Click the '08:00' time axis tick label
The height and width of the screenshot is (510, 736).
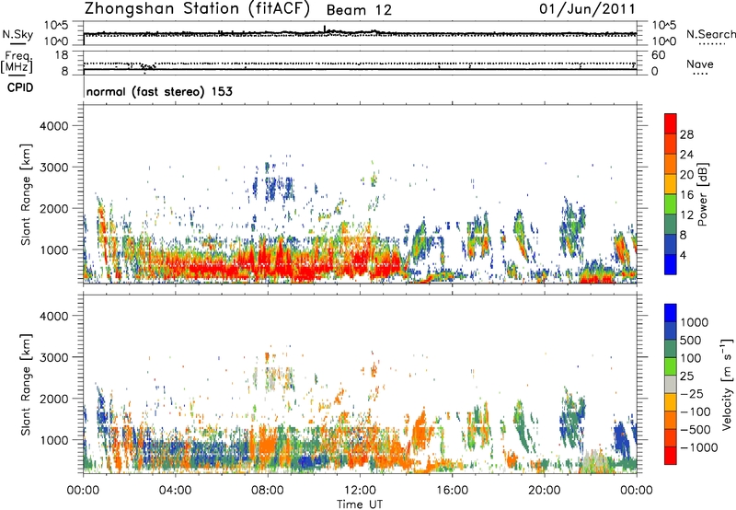point(268,491)
